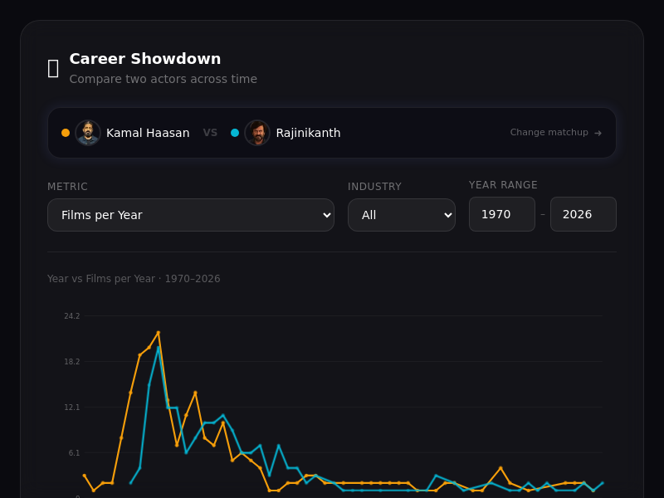The width and height of the screenshot is (664, 498).
Task: Click the YEAR RANGE label
Action: click(x=503, y=185)
